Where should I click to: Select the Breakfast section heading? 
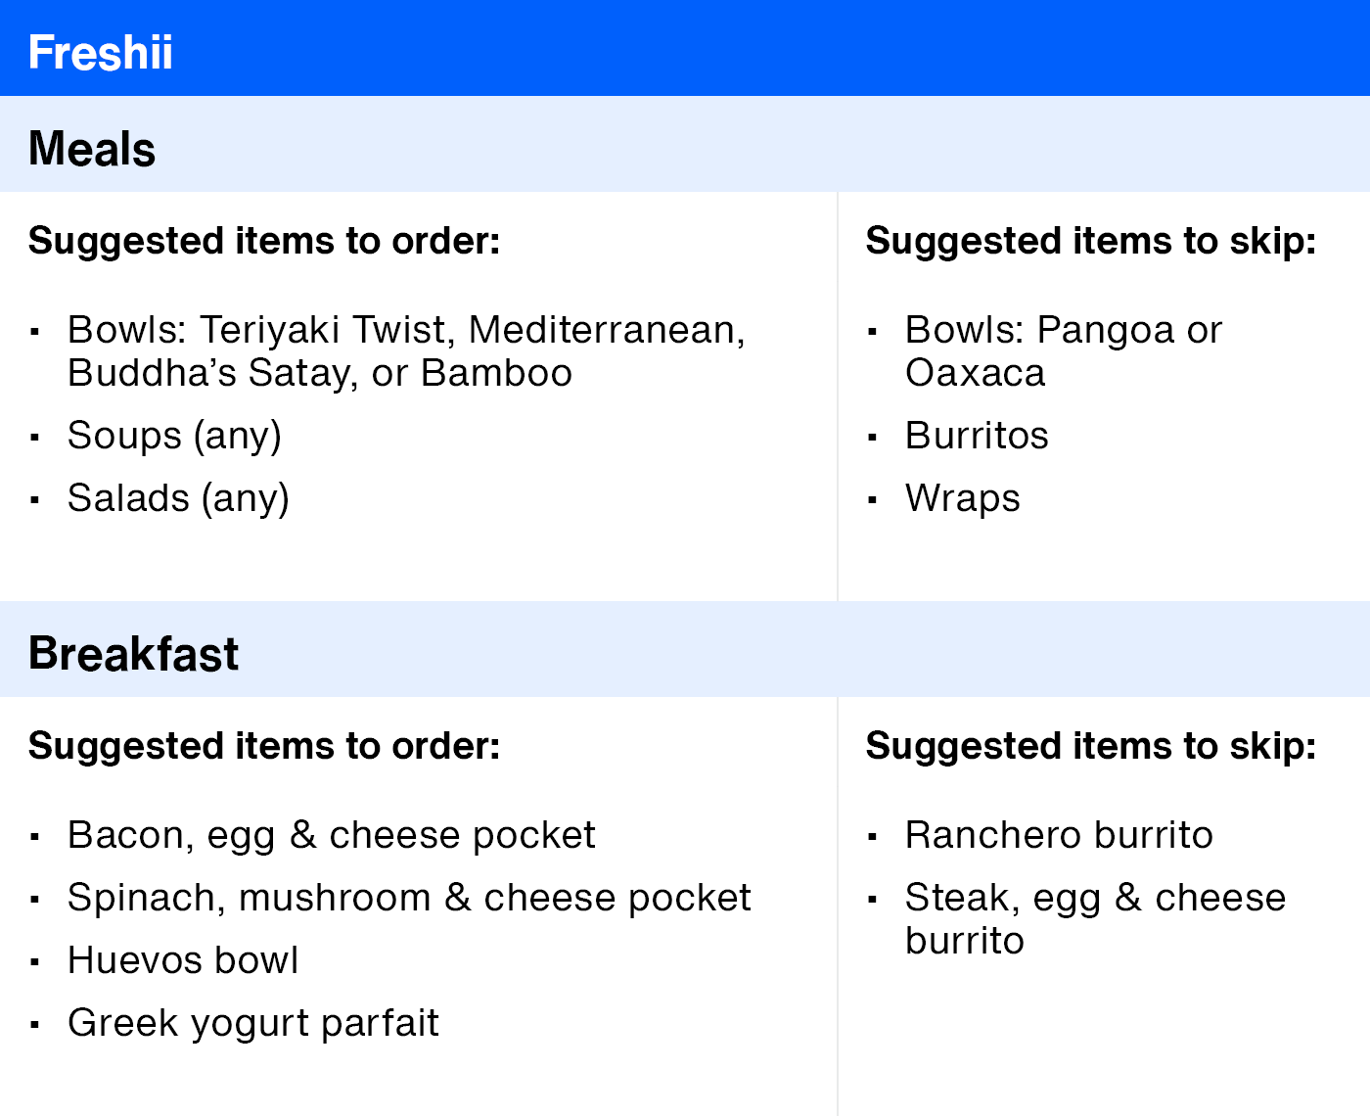pyautogui.click(x=133, y=653)
